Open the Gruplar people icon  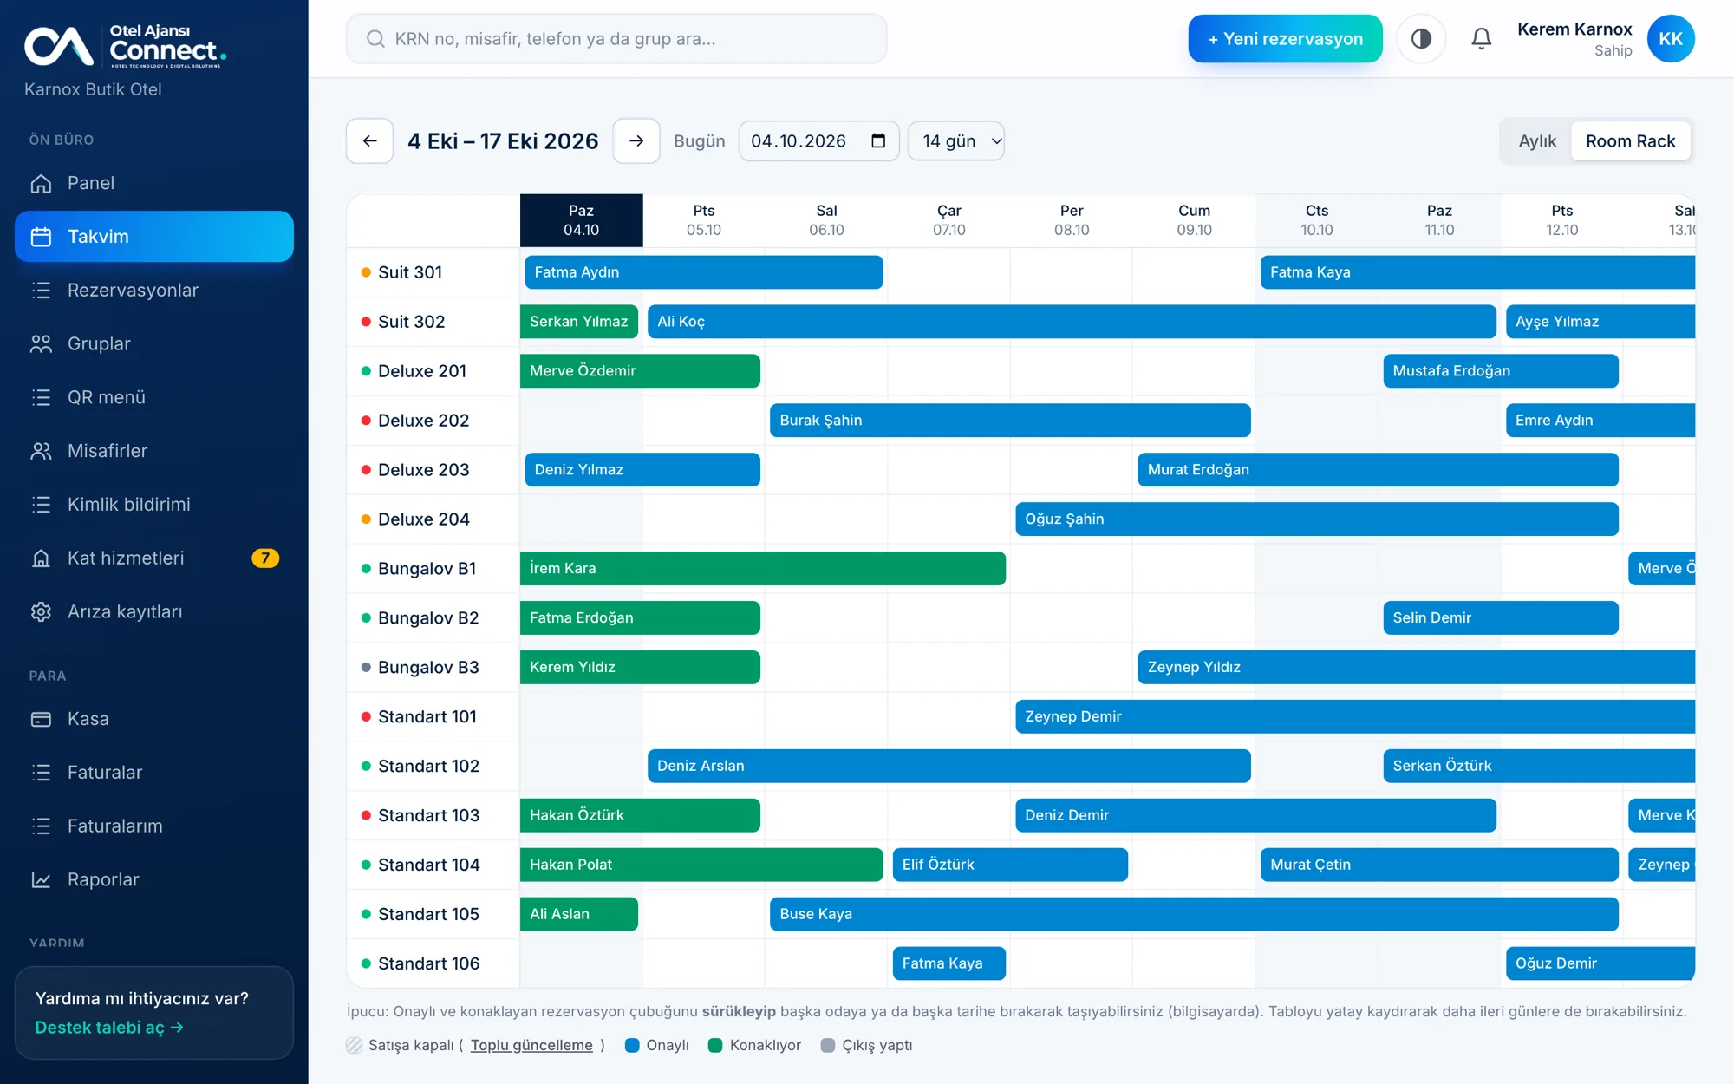[x=41, y=344]
